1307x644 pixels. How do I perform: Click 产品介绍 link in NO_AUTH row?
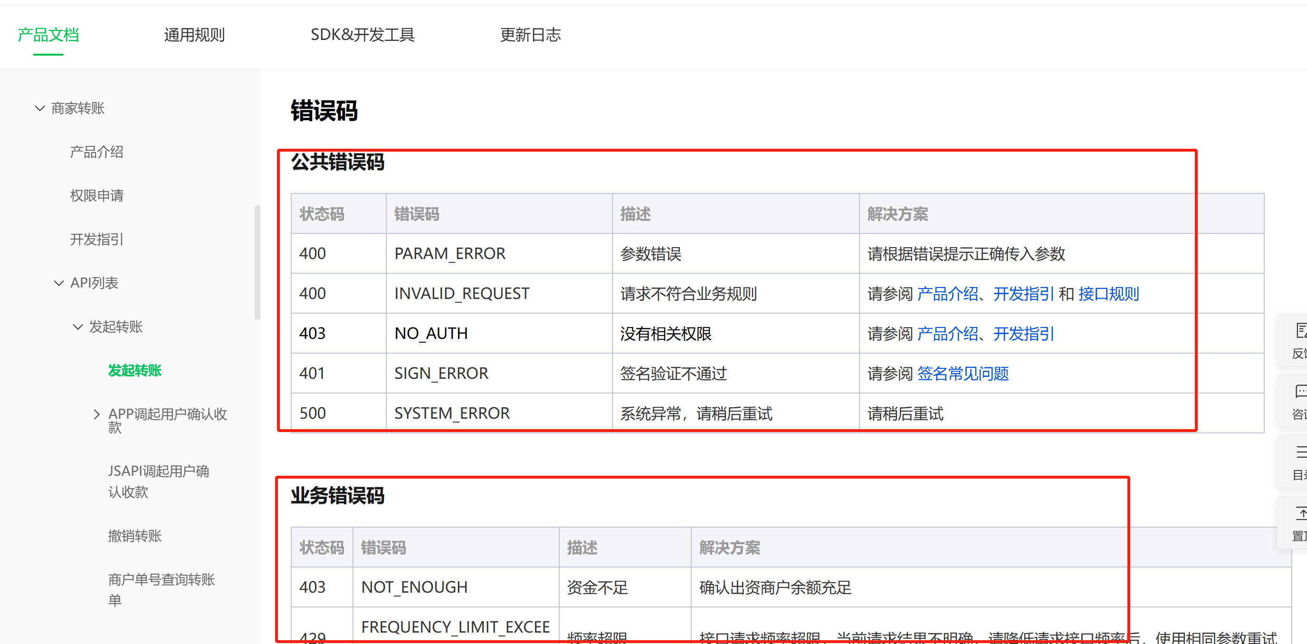[x=947, y=334]
